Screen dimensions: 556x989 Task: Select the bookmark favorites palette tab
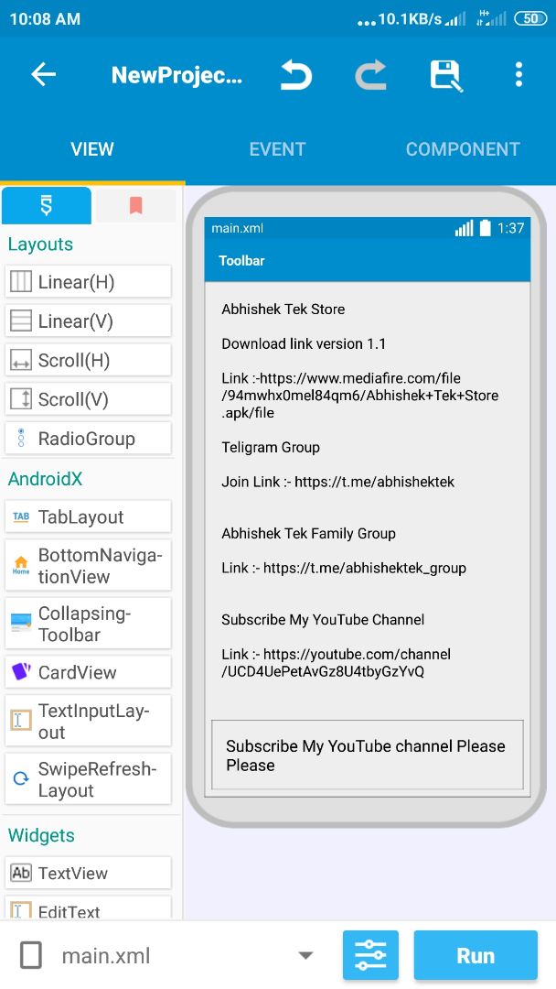click(x=135, y=206)
